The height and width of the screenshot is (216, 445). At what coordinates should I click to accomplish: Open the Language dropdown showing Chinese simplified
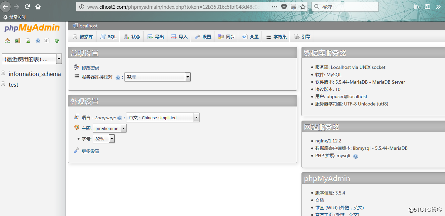coord(163,118)
